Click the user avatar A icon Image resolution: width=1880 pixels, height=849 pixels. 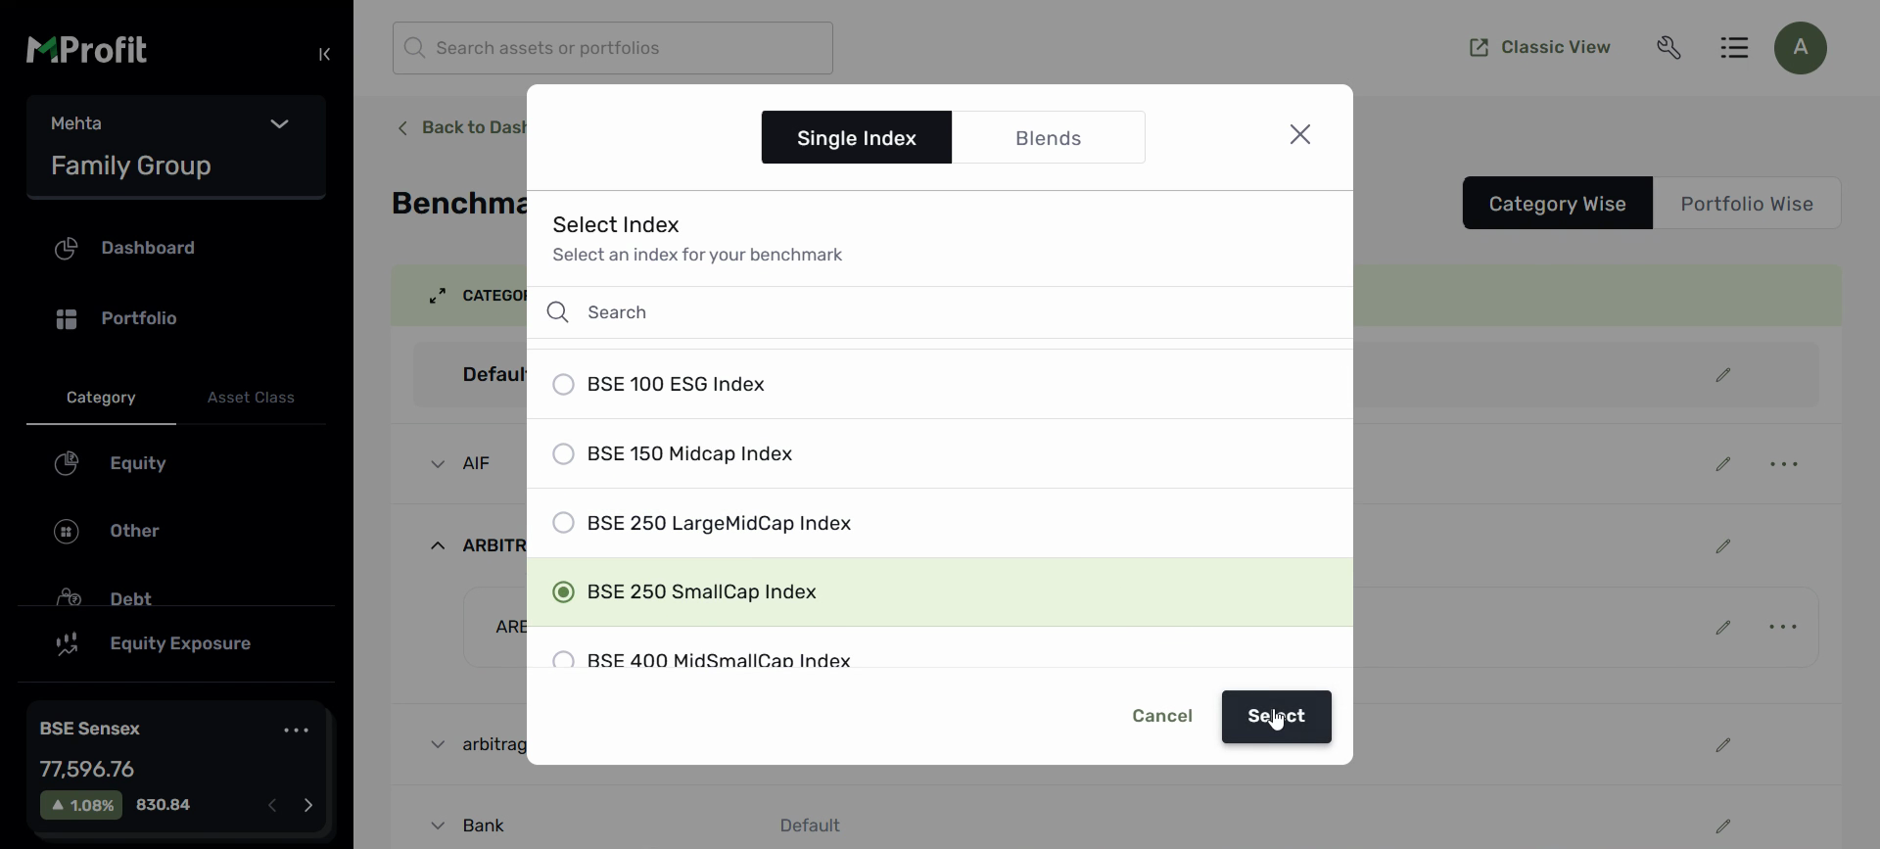pyautogui.click(x=1800, y=48)
